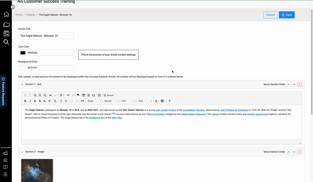The height and width of the screenshot is (182, 313).
Task: Collapse Section 2 - image with the chevron
Action: click(22, 152)
